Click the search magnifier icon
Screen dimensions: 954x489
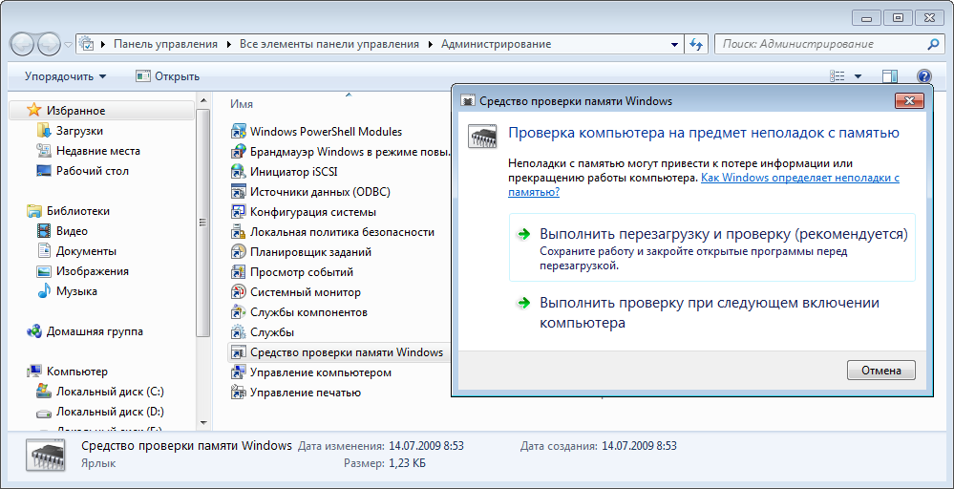pyautogui.click(x=933, y=44)
